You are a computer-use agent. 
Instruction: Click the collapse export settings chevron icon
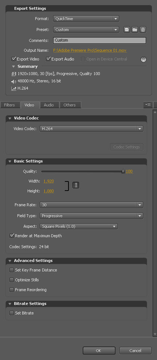144,59
